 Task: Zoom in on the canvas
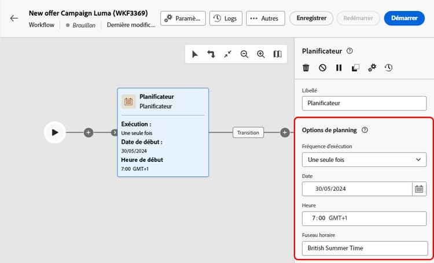261,54
